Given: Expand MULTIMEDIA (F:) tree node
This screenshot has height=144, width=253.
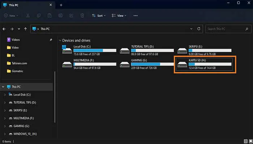Looking at the screenshot, I should [5, 118].
